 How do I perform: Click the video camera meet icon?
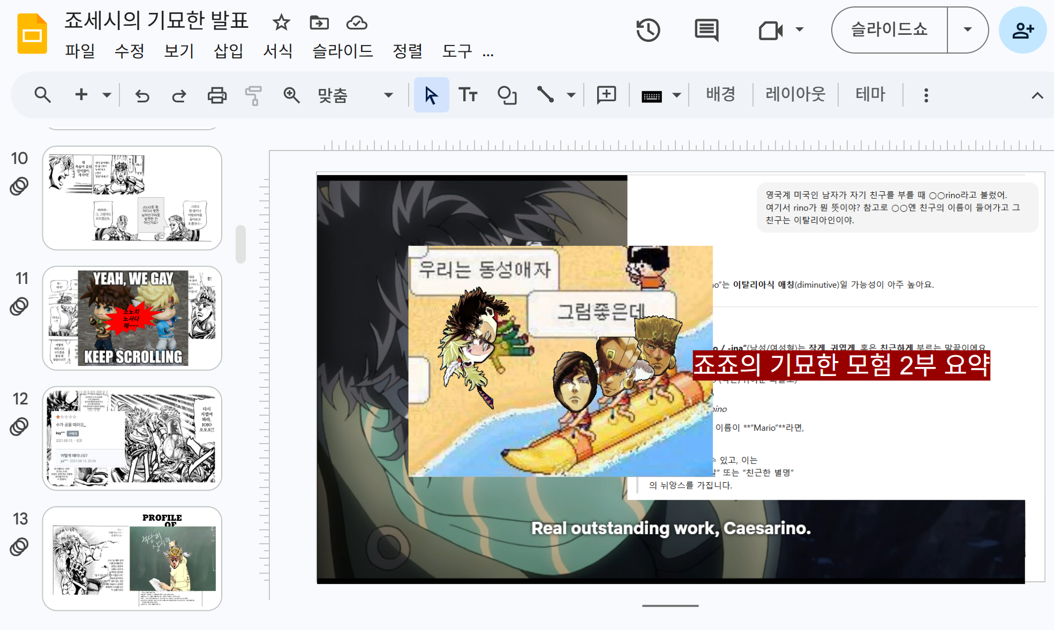[770, 30]
